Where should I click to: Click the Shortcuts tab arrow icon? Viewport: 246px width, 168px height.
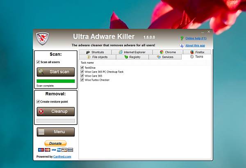[x=88, y=52]
